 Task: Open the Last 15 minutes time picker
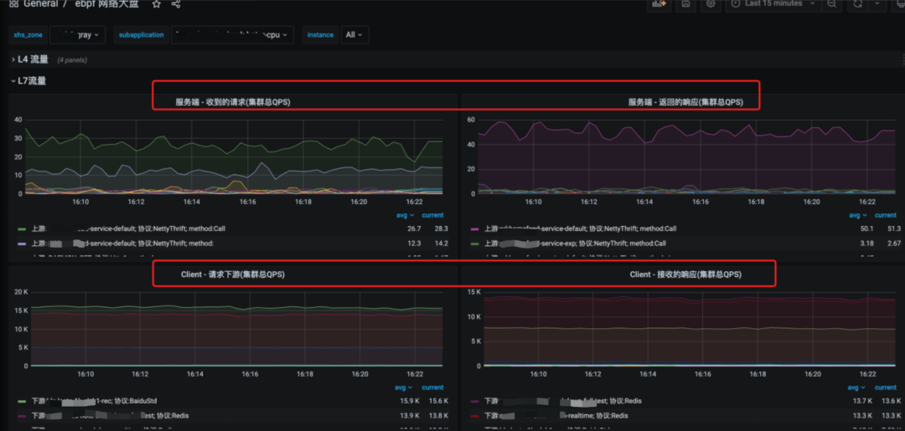pos(773,4)
